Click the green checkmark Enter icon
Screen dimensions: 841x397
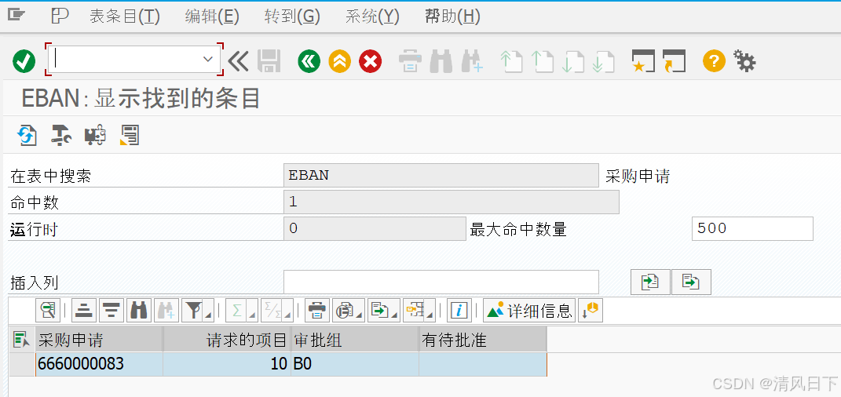[24, 62]
